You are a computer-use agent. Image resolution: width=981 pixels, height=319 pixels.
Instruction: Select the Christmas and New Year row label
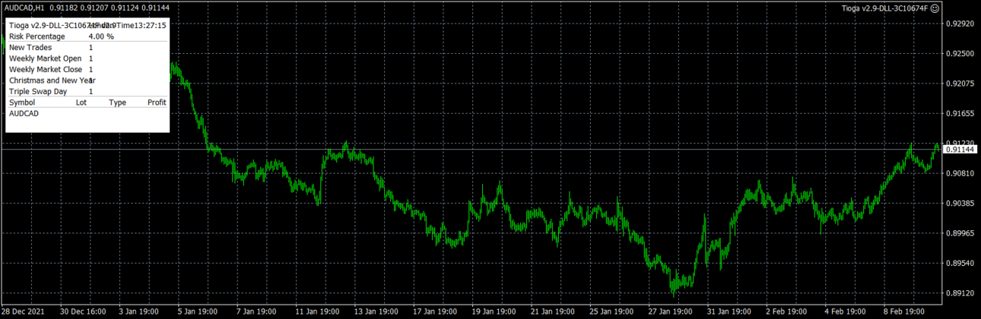click(52, 81)
